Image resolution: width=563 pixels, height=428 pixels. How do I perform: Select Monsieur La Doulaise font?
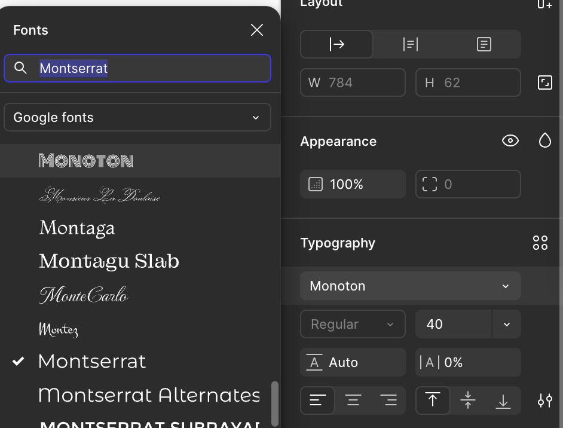[140, 195]
